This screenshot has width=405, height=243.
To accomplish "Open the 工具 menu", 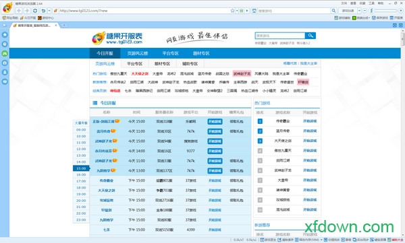I will (371, 3).
